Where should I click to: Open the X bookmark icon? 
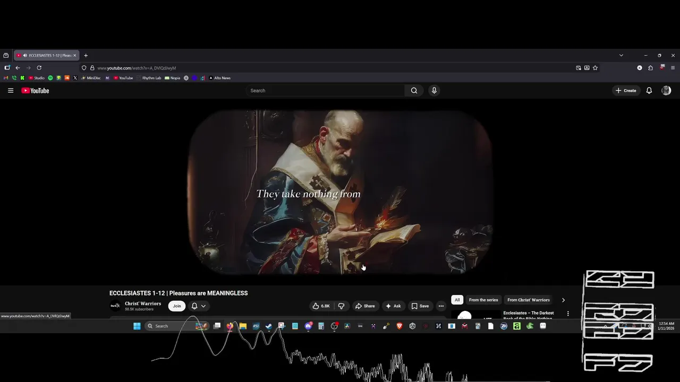75,78
